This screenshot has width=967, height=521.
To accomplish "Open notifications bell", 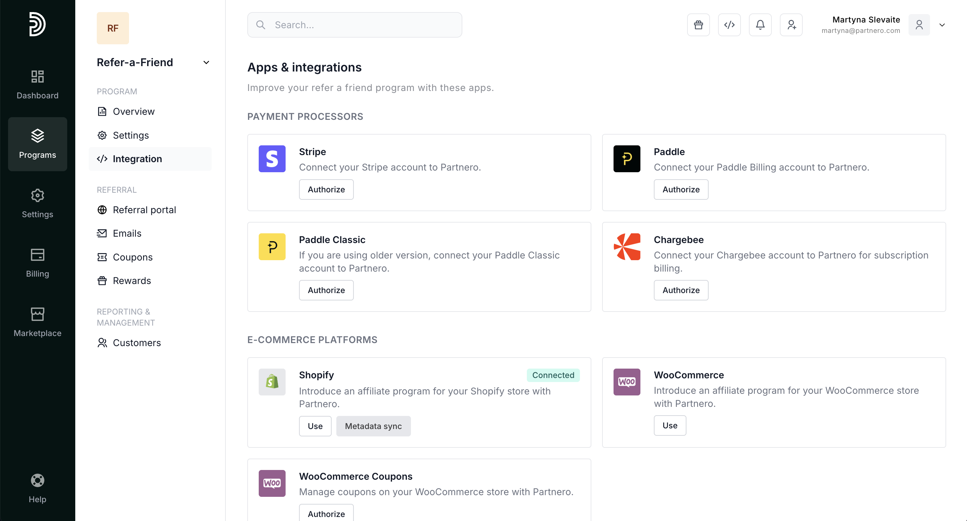I will [x=760, y=25].
